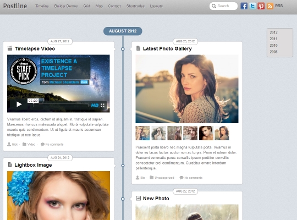Toggle HD quality on the video player
This screenshot has height=220, width=297.
click(95, 106)
